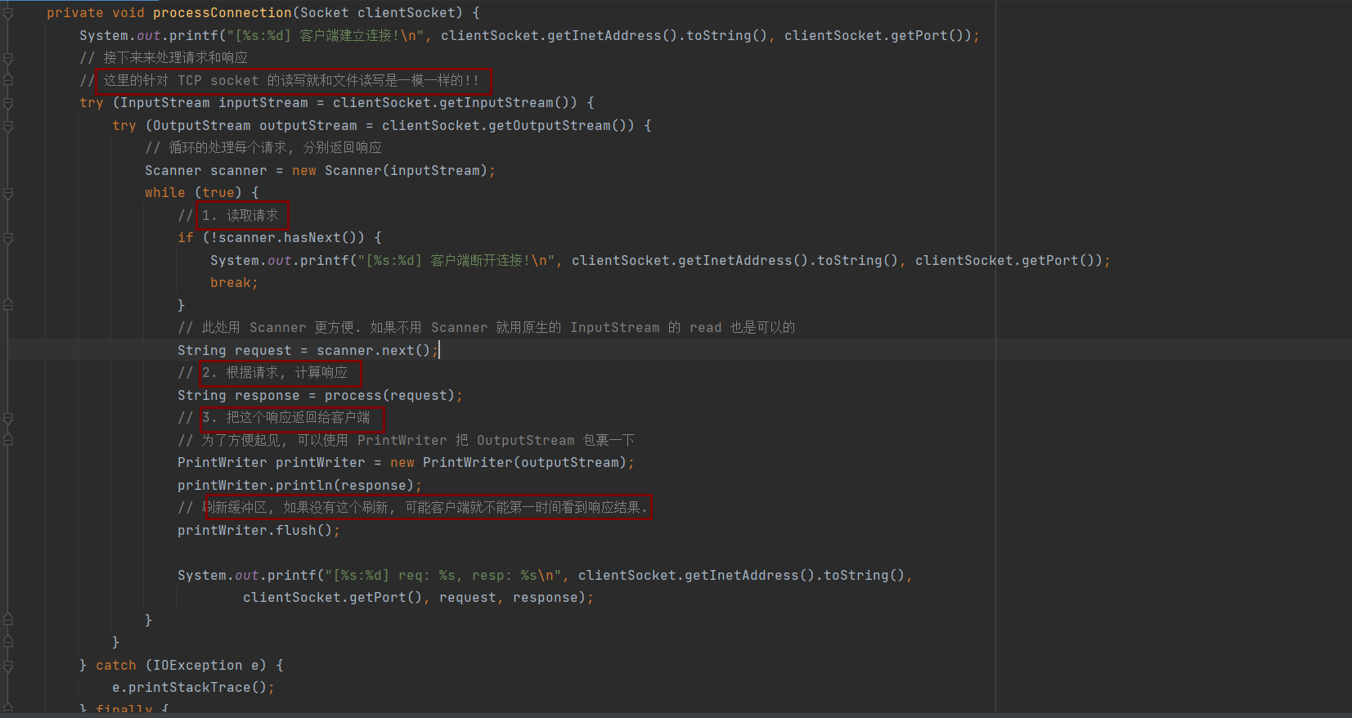
Task: Collapse the try (OutputStream outputStream) block
Action: [x=8, y=126]
